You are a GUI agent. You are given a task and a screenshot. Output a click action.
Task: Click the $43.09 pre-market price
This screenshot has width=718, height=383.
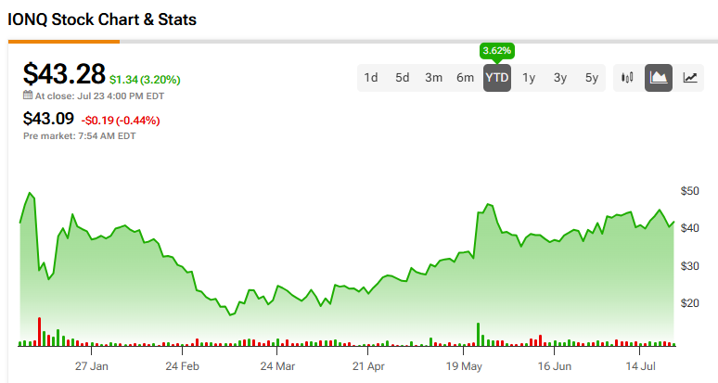pos(48,120)
